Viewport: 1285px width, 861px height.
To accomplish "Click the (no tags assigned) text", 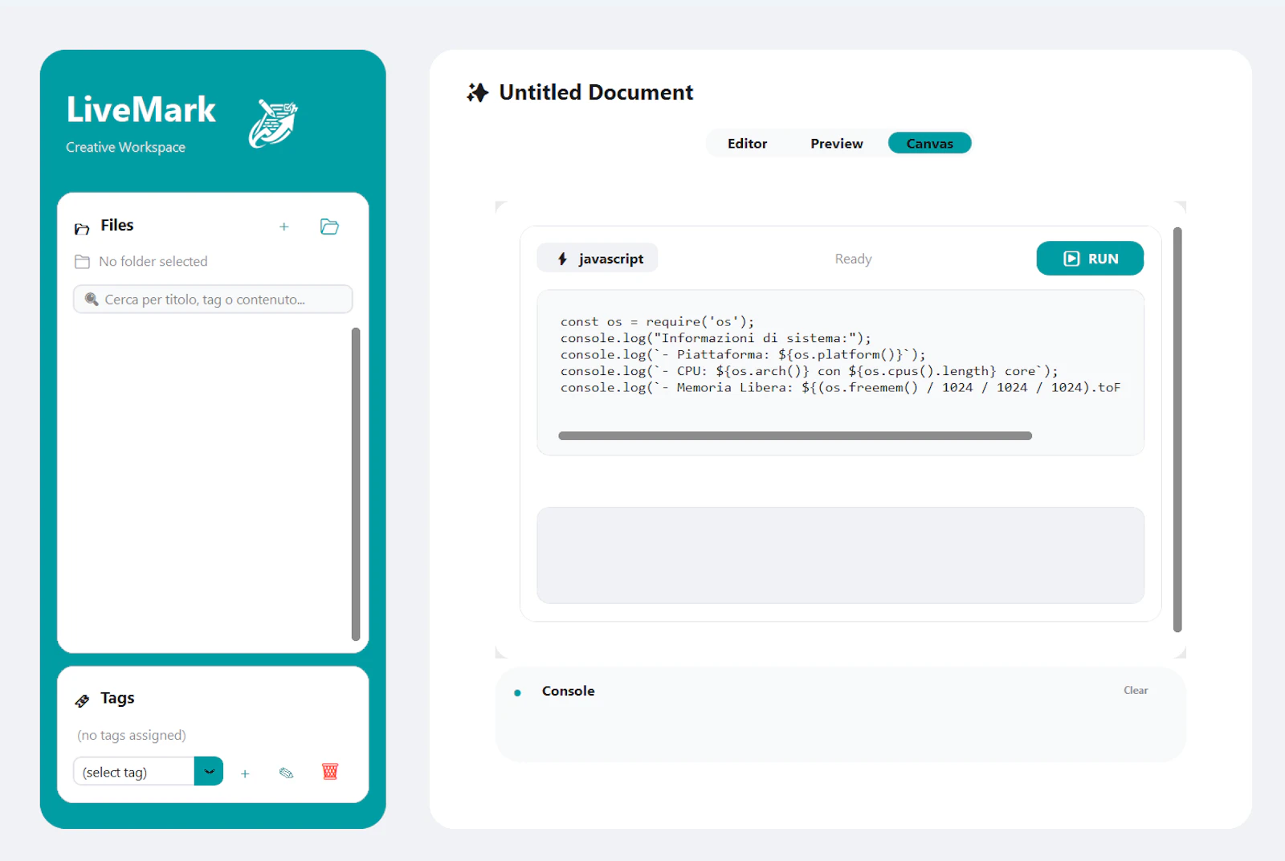I will tap(132, 735).
